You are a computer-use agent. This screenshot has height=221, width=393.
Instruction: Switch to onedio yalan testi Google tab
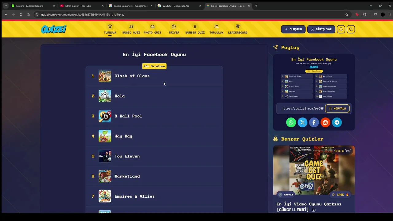pos(130,6)
